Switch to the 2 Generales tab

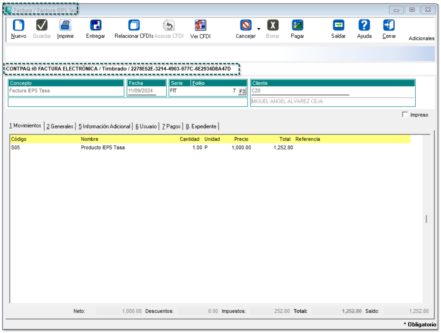coord(60,126)
